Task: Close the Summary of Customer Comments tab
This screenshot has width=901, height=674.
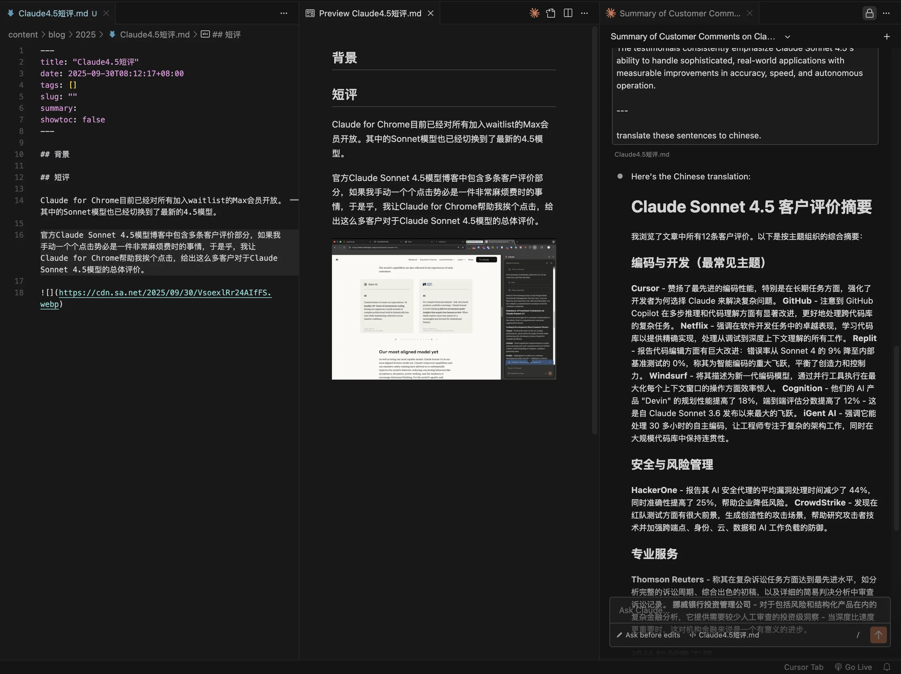Action: click(749, 13)
